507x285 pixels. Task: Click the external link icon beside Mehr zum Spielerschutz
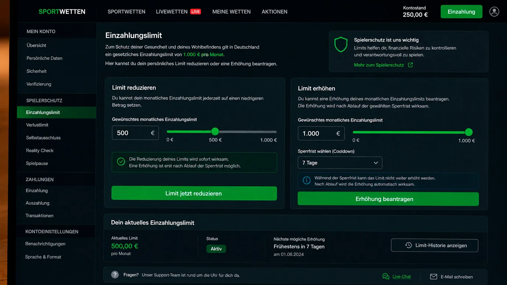(410, 65)
